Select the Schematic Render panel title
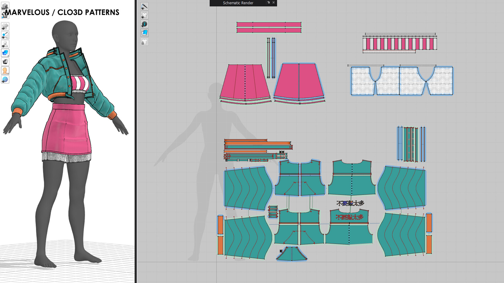The image size is (504, 283). point(238,3)
